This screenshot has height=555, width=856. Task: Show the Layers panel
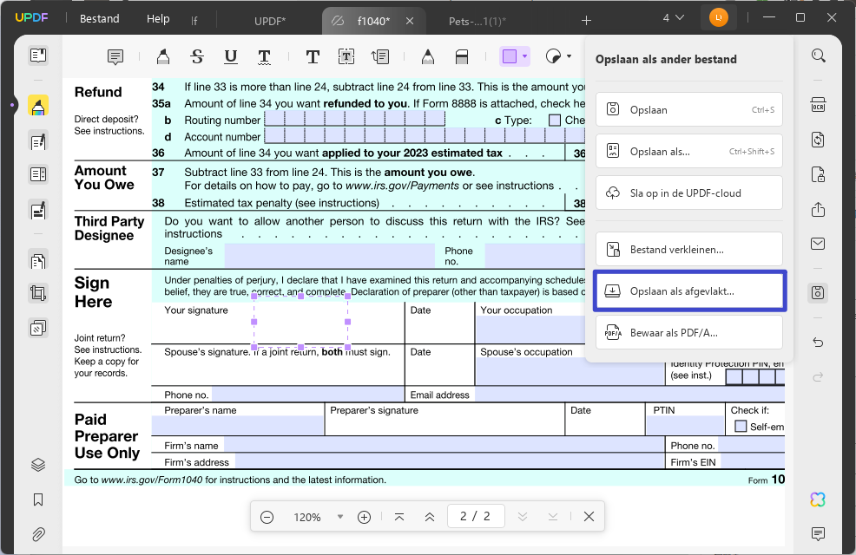[37, 465]
